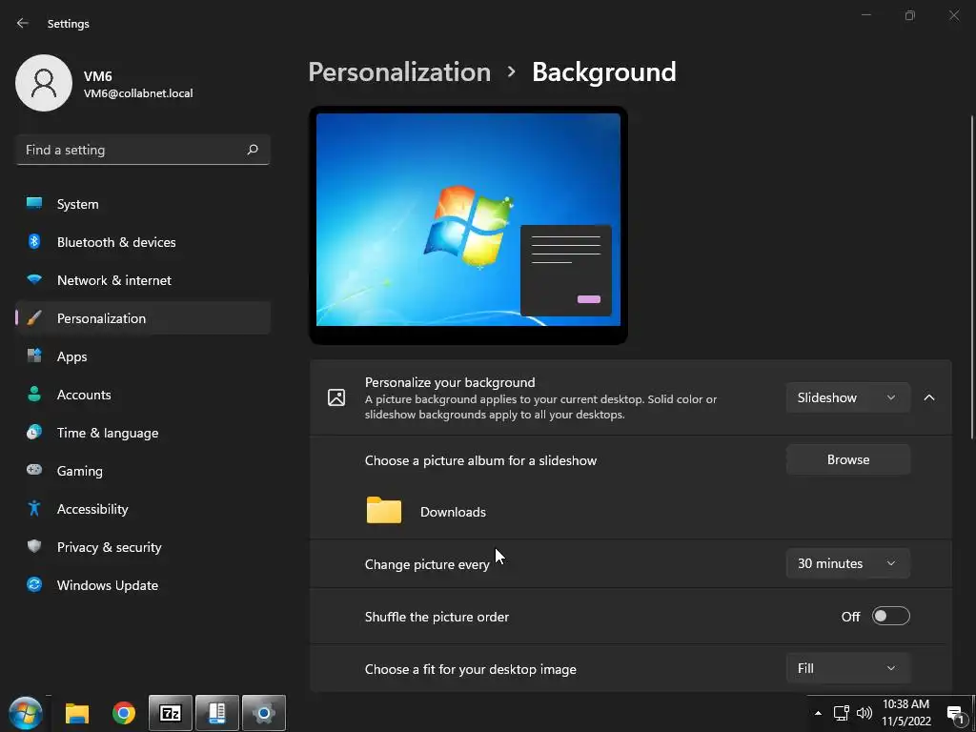The width and height of the screenshot is (976, 732).
Task: Click the Accounts person icon in sidebar
Action: (x=34, y=394)
